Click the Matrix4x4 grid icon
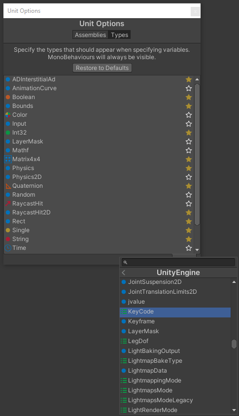Viewport: 239px width, 416px height. point(8,159)
